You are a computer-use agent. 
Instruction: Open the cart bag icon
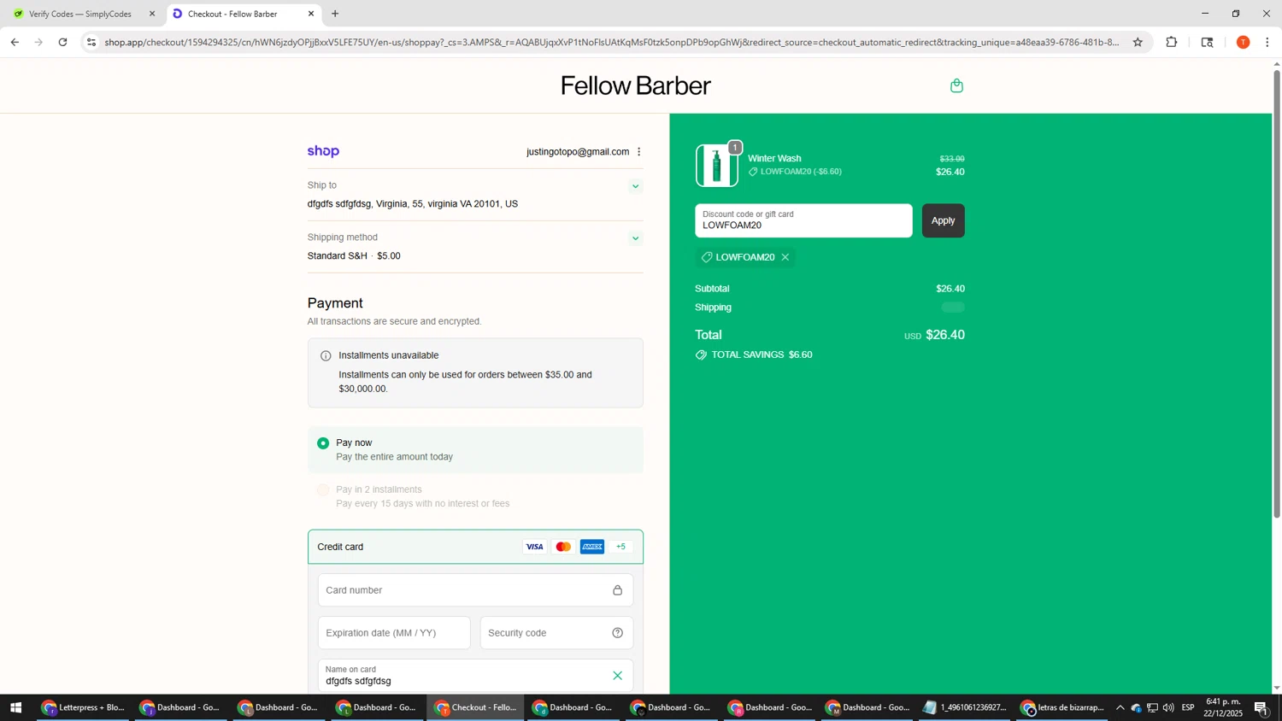[x=956, y=85]
